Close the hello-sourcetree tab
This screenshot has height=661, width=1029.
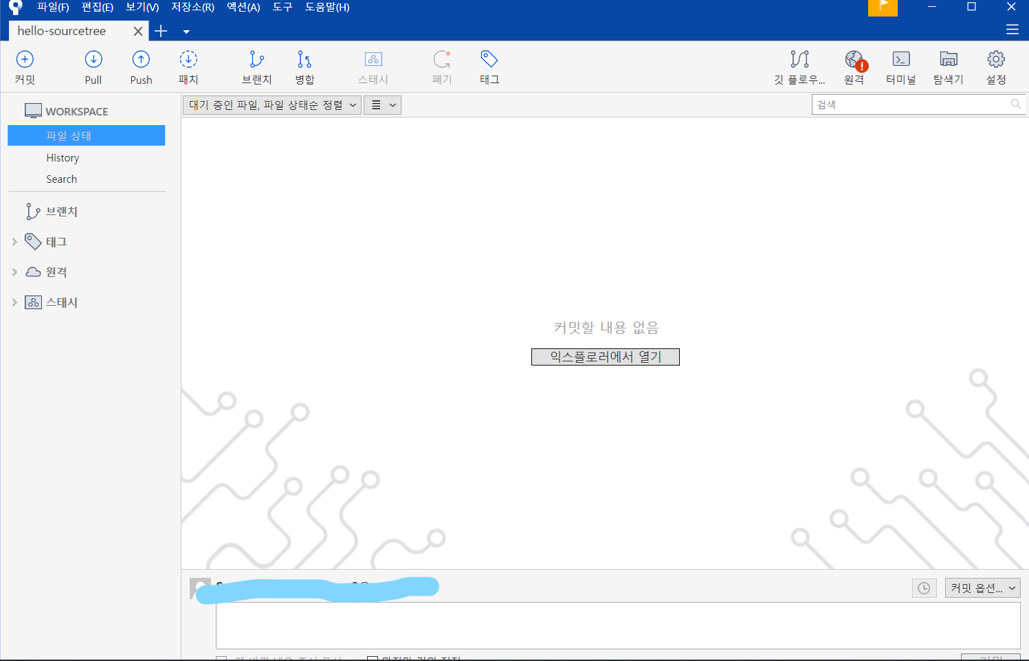[138, 31]
